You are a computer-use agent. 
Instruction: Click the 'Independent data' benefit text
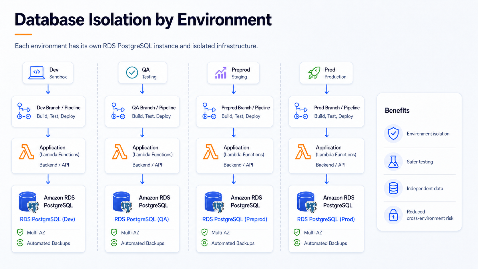pos(425,188)
